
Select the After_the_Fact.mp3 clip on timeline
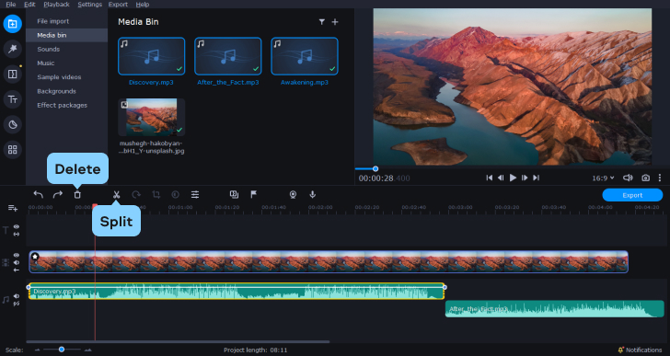555,308
